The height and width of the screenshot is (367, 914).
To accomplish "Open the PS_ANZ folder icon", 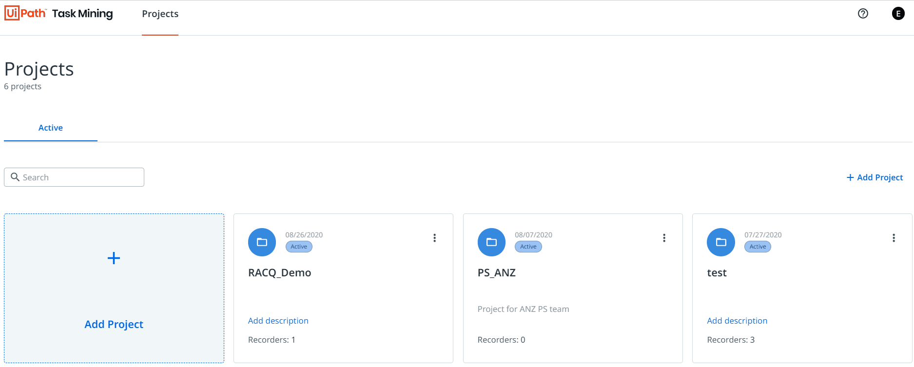I will click(x=492, y=242).
